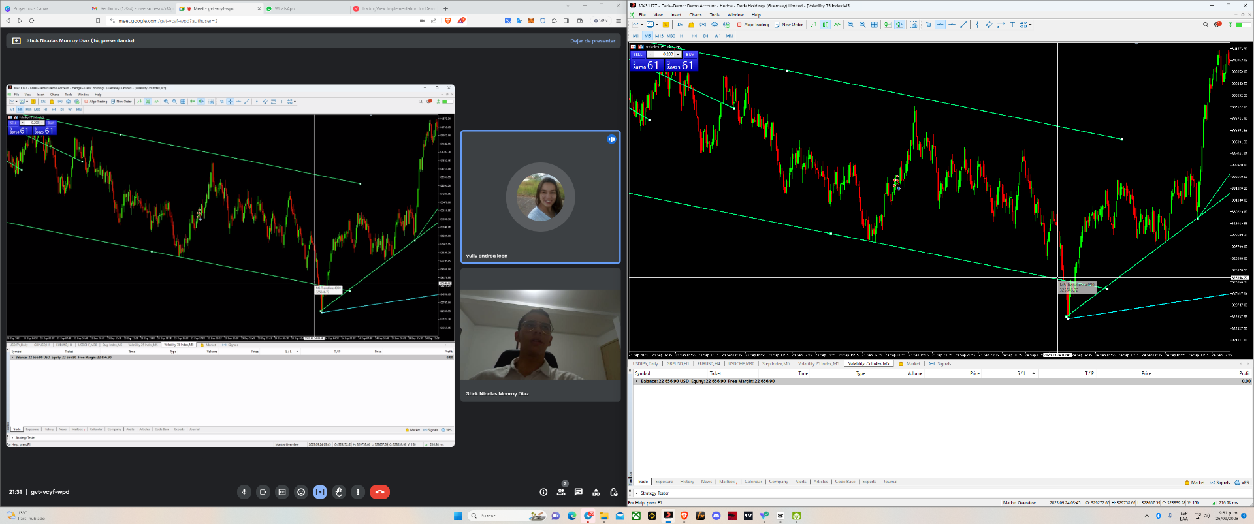Decrease volume in one-click panel
This screenshot has height=524, width=1254.
(x=651, y=54)
